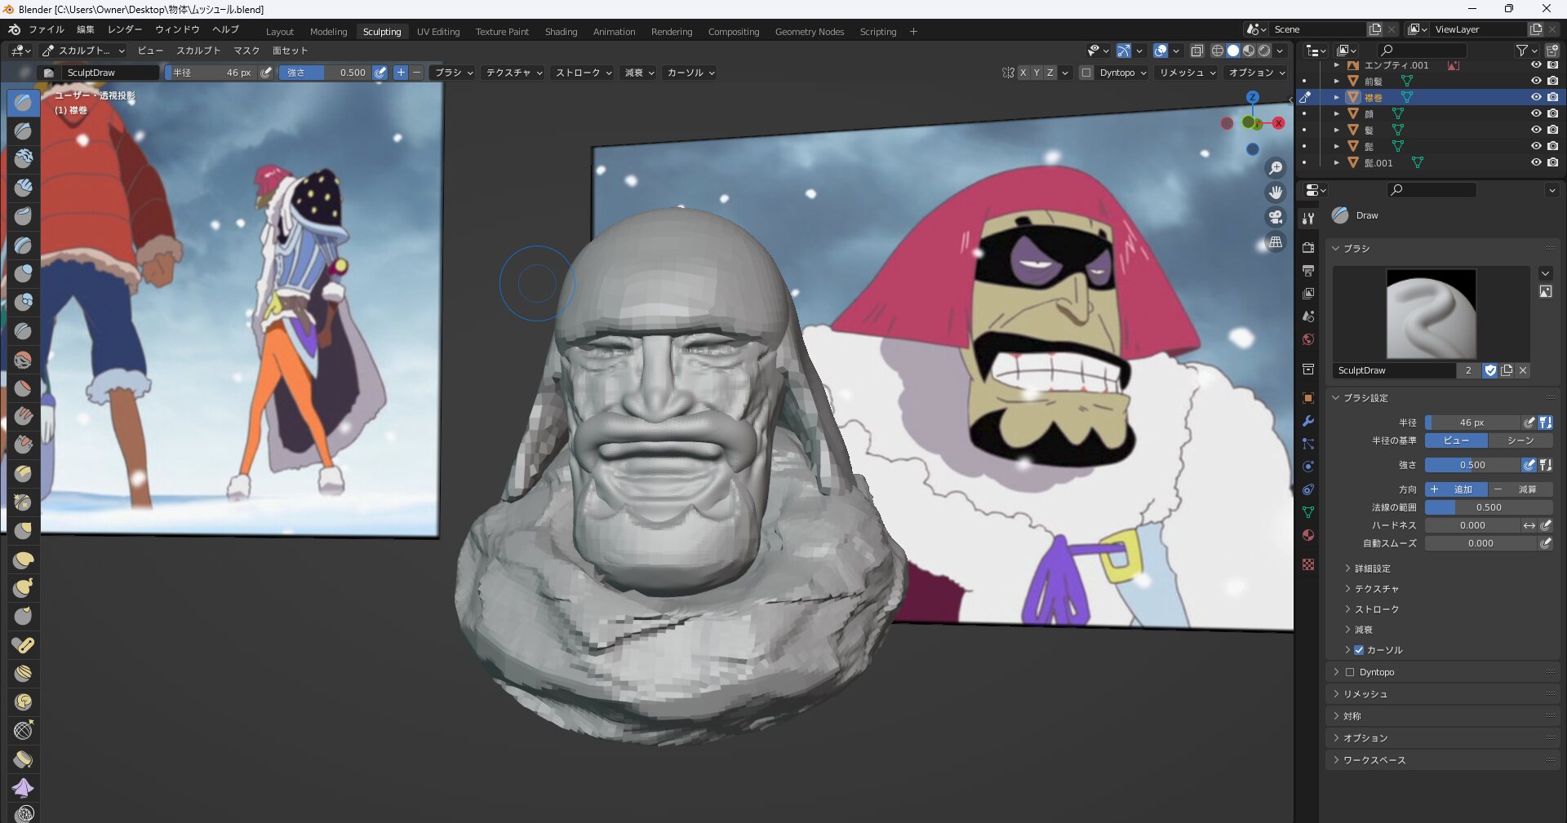Switch to the Texture Paint workspace tab
Image resolution: width=1567 pixels, height=823 pixels.
[x=502, y=32]
